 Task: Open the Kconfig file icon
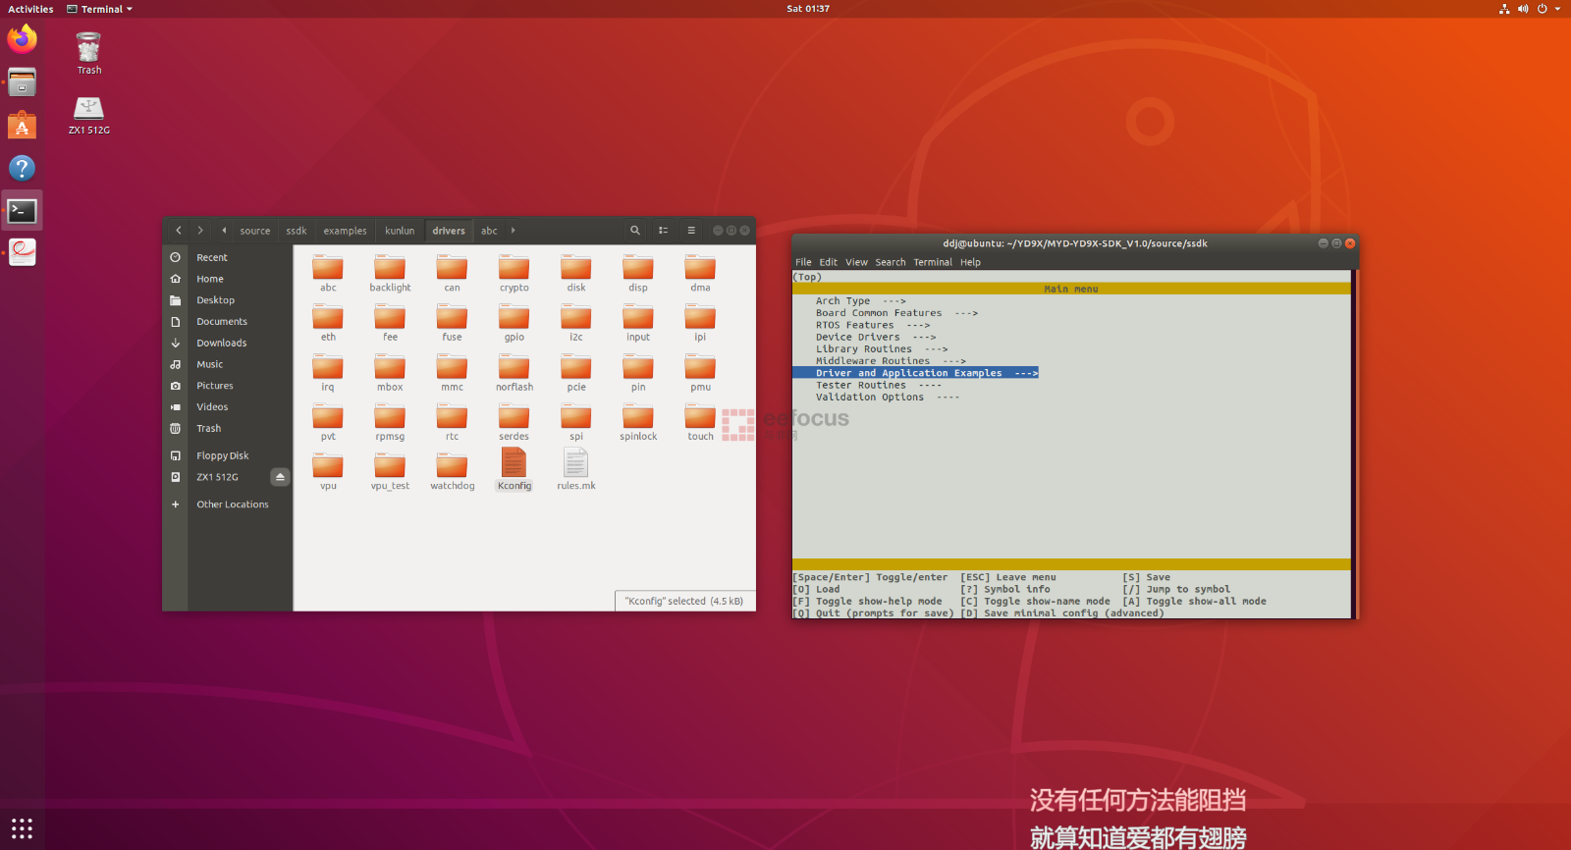(514, 463)
